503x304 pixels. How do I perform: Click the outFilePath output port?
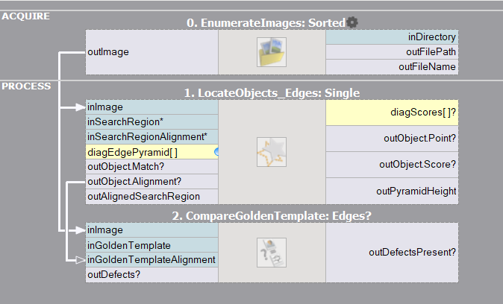tap(391, 51)
